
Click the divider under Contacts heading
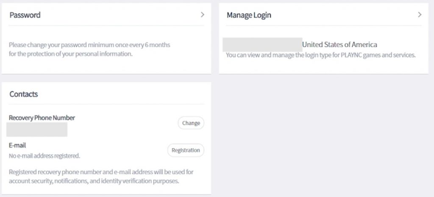coord(106,104)
